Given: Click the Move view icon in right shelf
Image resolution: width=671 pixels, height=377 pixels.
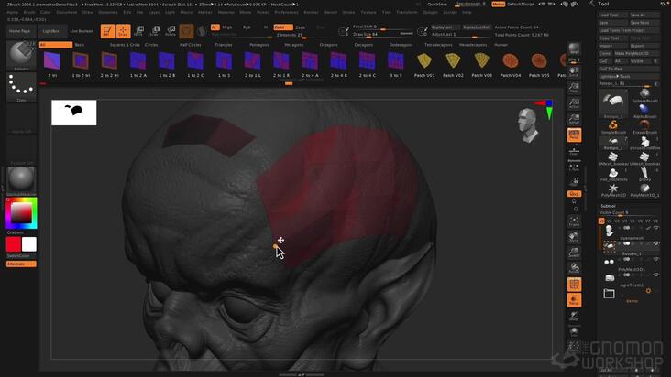Looking at the screenshot, I should tap(574, 237).
